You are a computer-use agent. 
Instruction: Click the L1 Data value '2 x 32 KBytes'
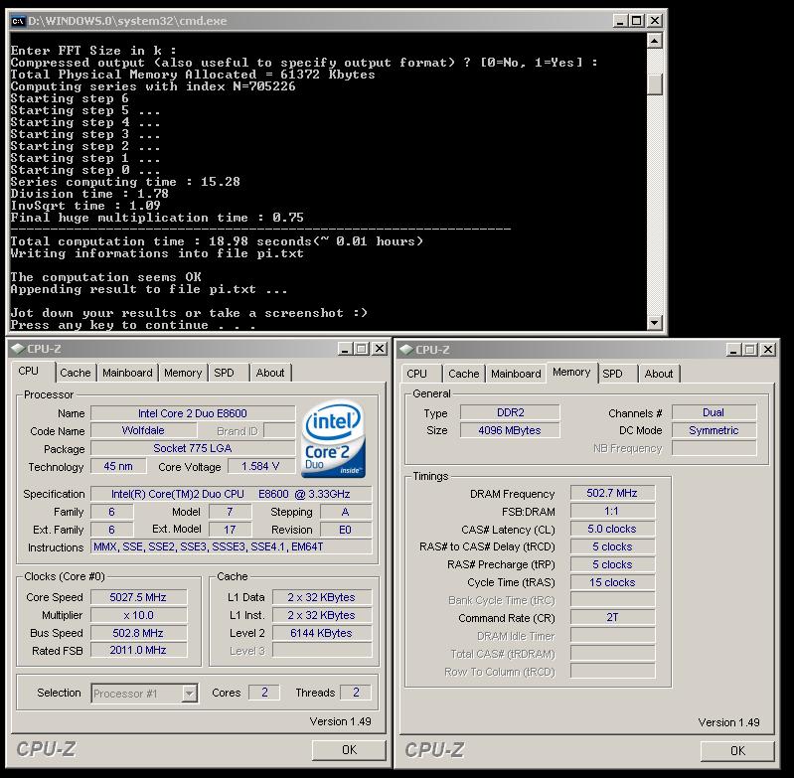(322, 597)
